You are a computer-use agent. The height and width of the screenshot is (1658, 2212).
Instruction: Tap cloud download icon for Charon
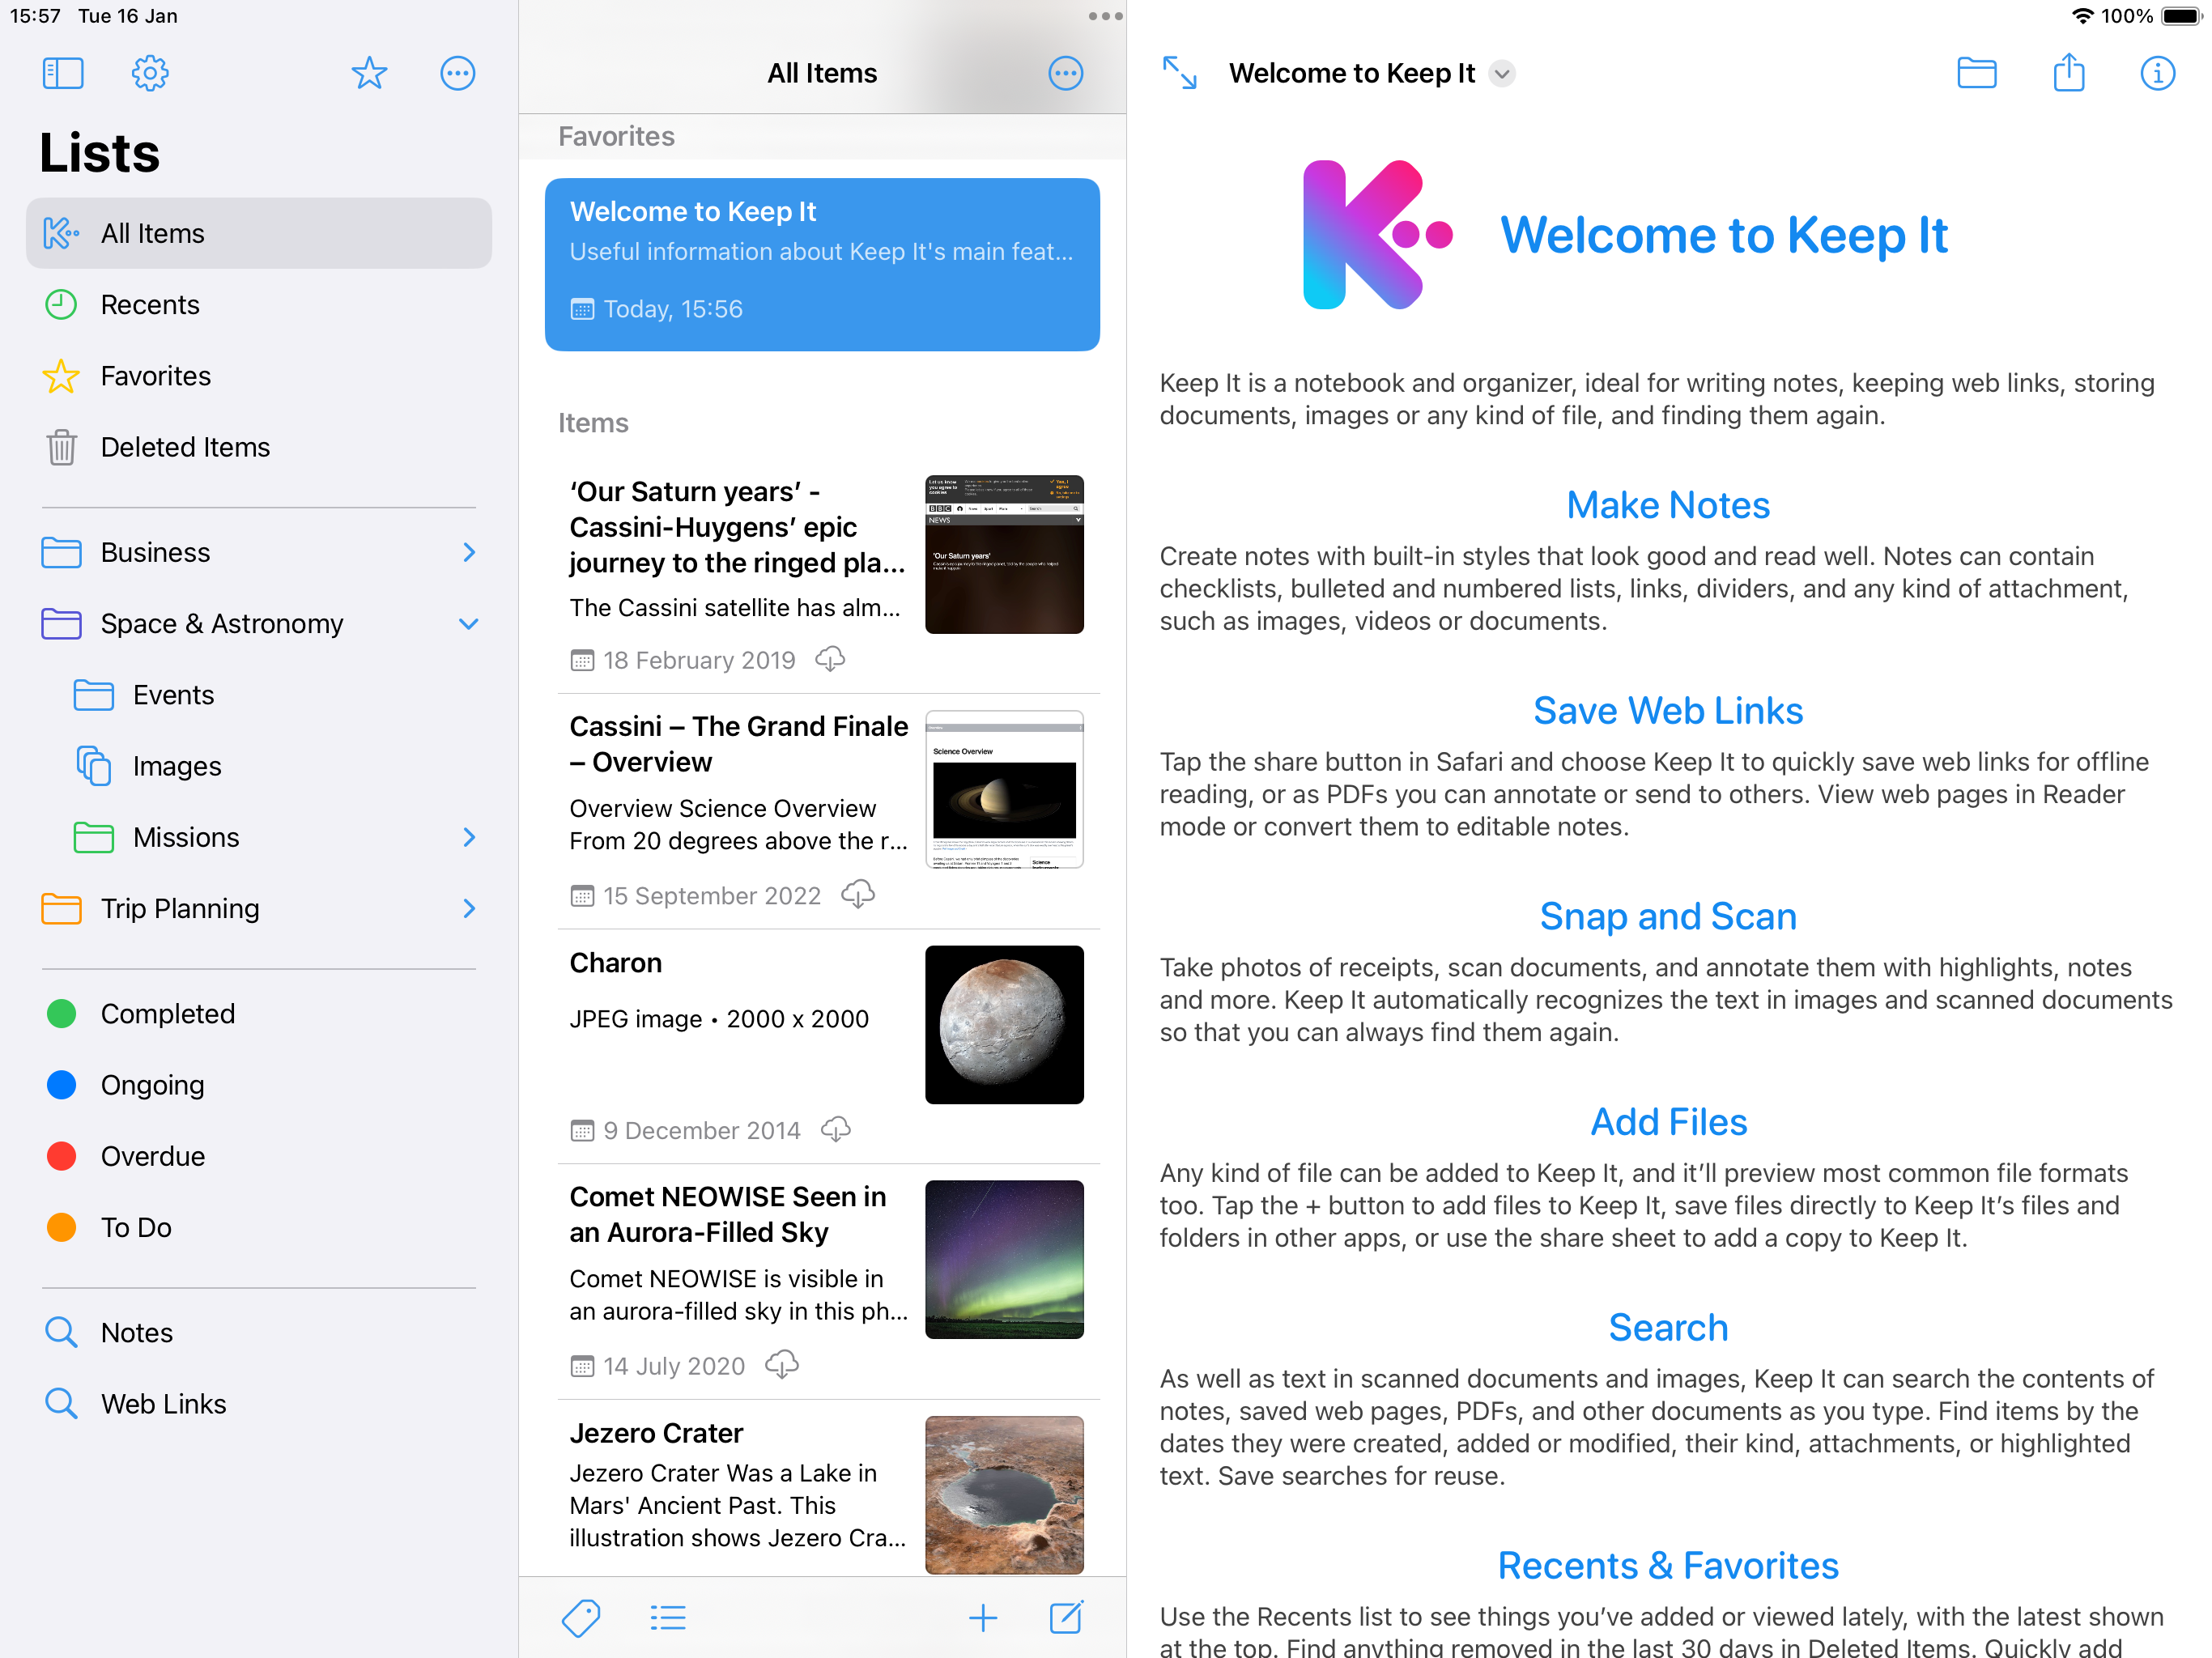pos(836,1130)
